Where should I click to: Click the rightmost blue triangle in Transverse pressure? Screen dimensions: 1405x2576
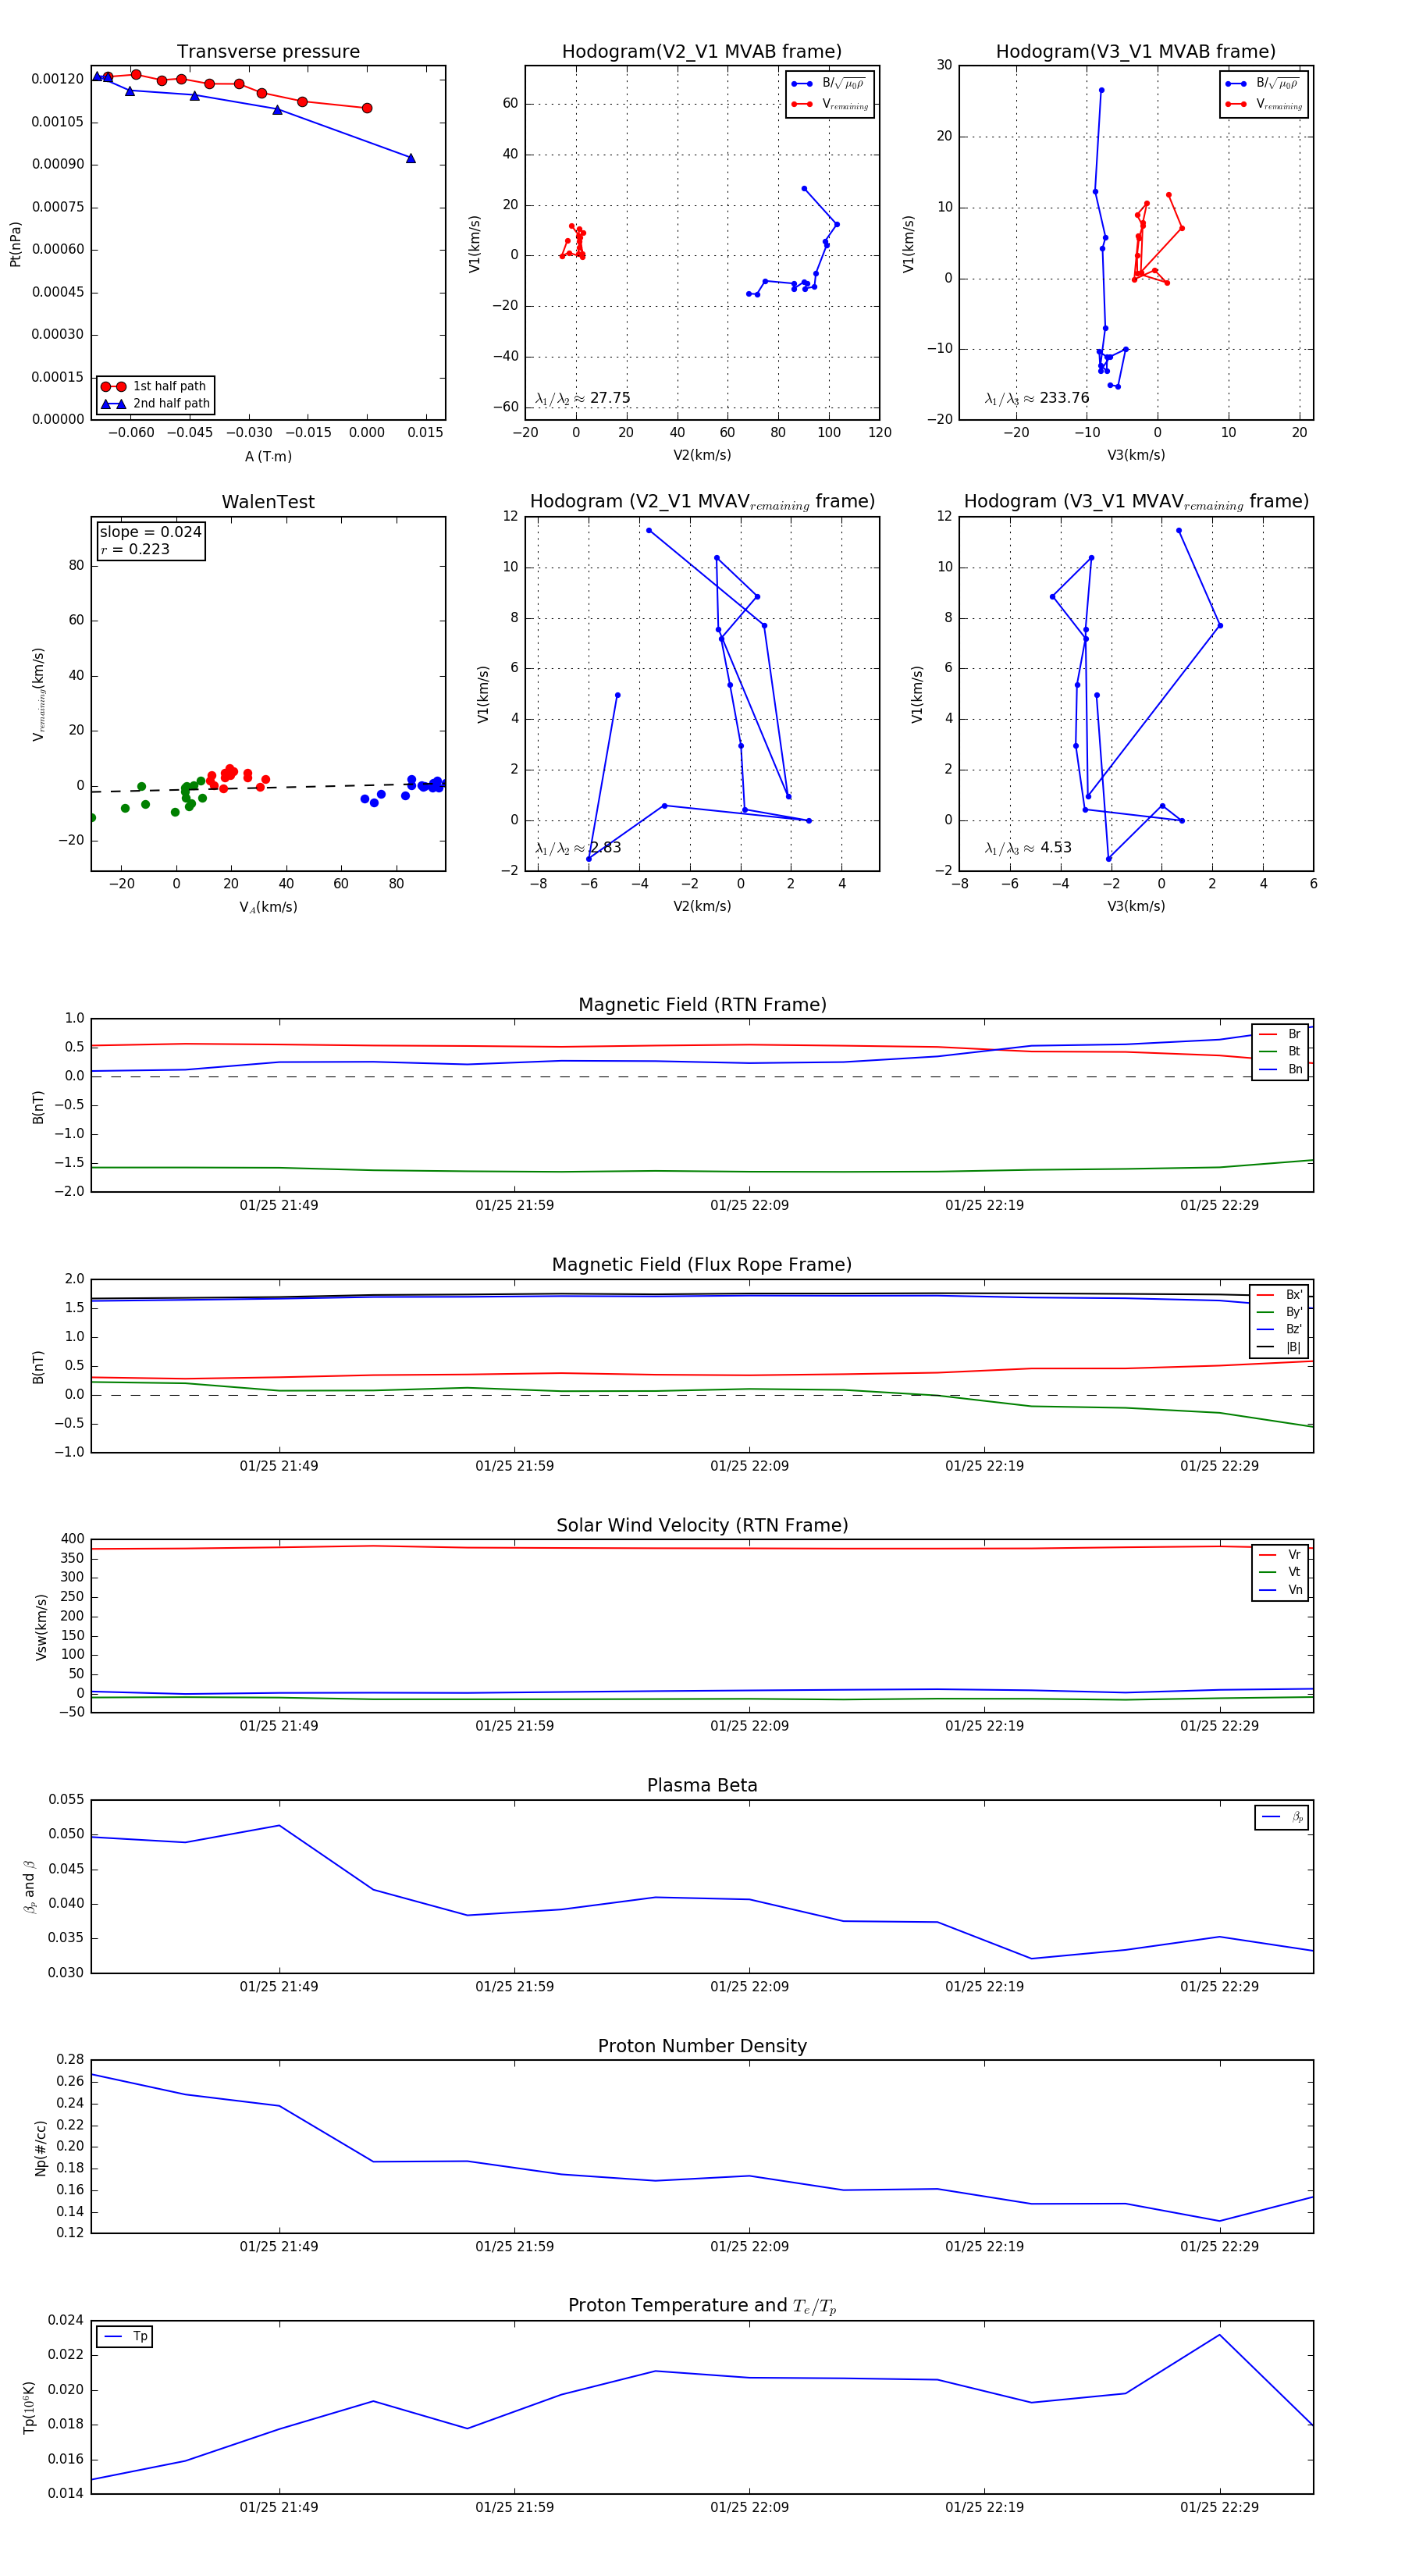[x=411, y=158]
